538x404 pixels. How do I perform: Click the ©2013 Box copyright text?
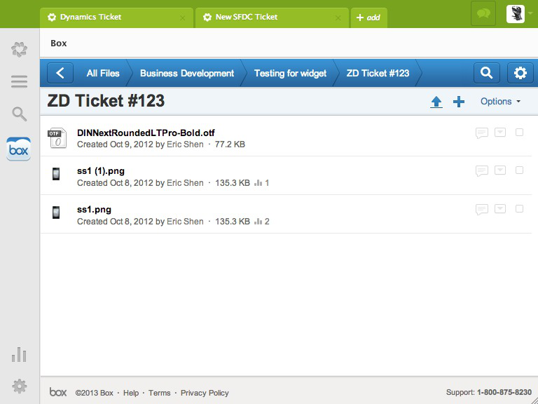click(x=94, y=393)
